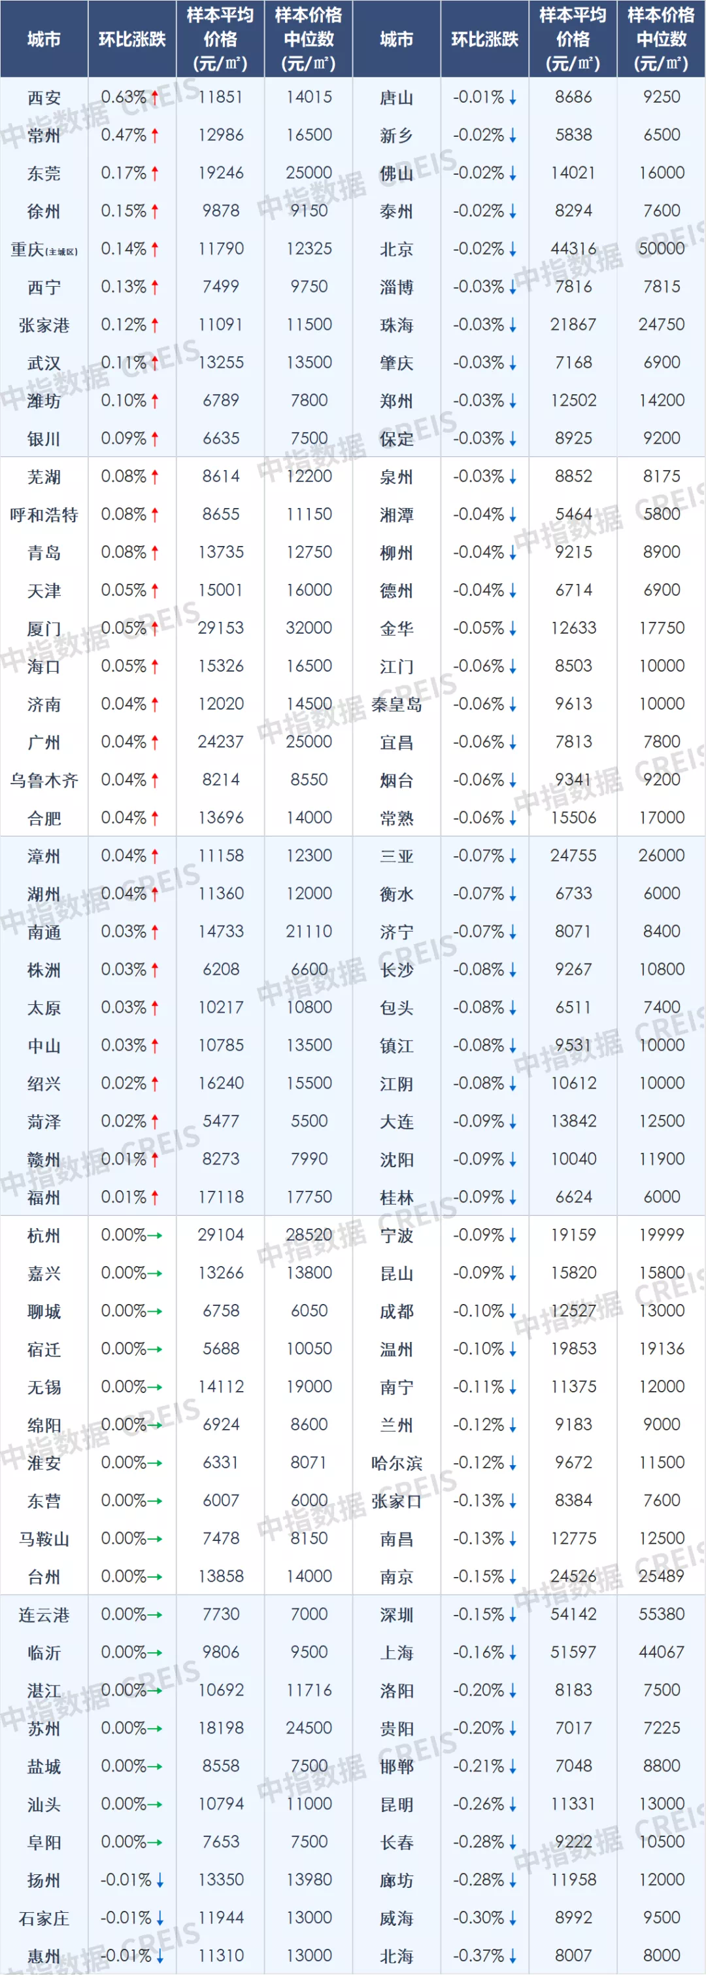706x1975 pixels.
Task: Click the city name 呼和浩特
Action: (x=44, y=515)
